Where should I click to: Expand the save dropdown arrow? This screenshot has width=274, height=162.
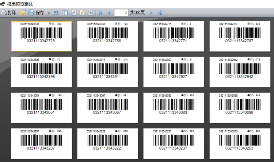(x=49, y=13)
